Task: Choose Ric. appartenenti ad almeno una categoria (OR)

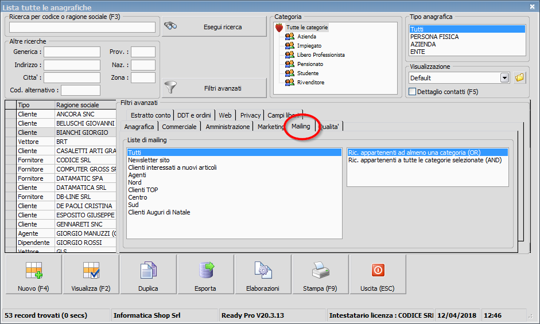Action: click(x=428, y=153)
